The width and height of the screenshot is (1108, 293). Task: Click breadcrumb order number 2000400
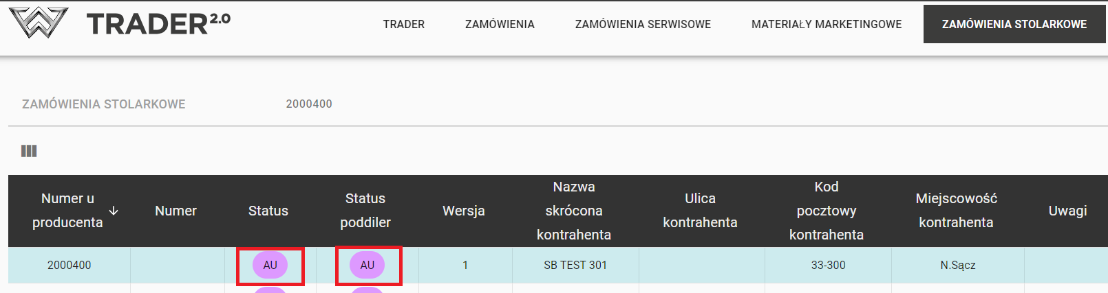pyautogui.click(x=309, y=104)
